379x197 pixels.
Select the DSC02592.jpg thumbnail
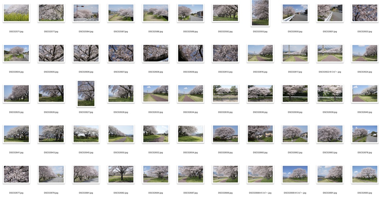(225, 13)
